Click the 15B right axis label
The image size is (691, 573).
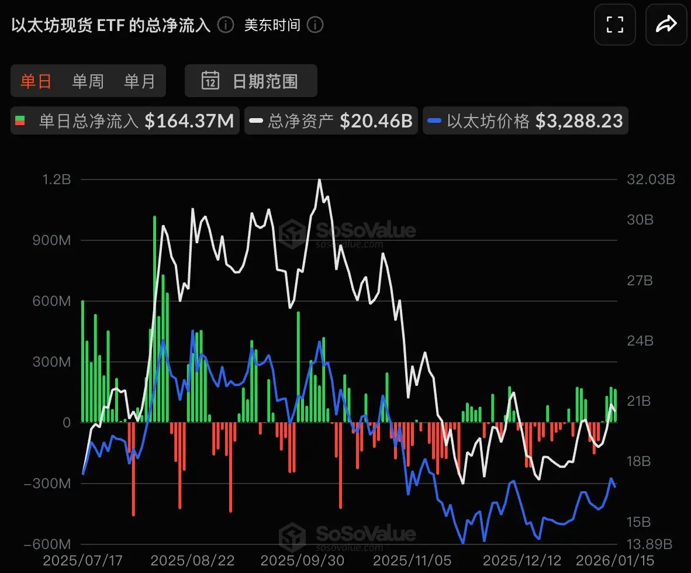[639, 522]
